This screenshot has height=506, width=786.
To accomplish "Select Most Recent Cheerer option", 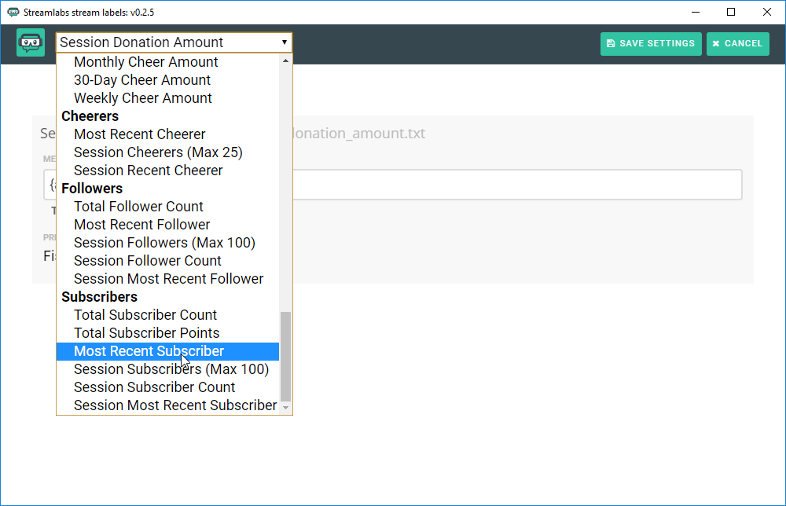I will pos(167,134).
